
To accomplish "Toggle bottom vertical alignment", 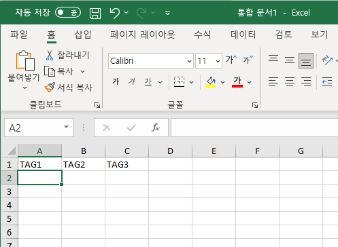I will click(306, 60).
